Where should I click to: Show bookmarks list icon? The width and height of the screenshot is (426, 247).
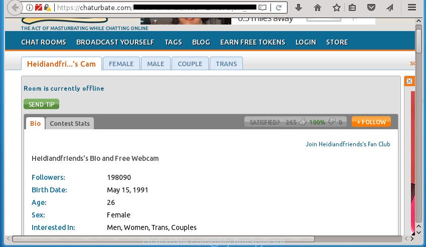(x=352, y=8)
